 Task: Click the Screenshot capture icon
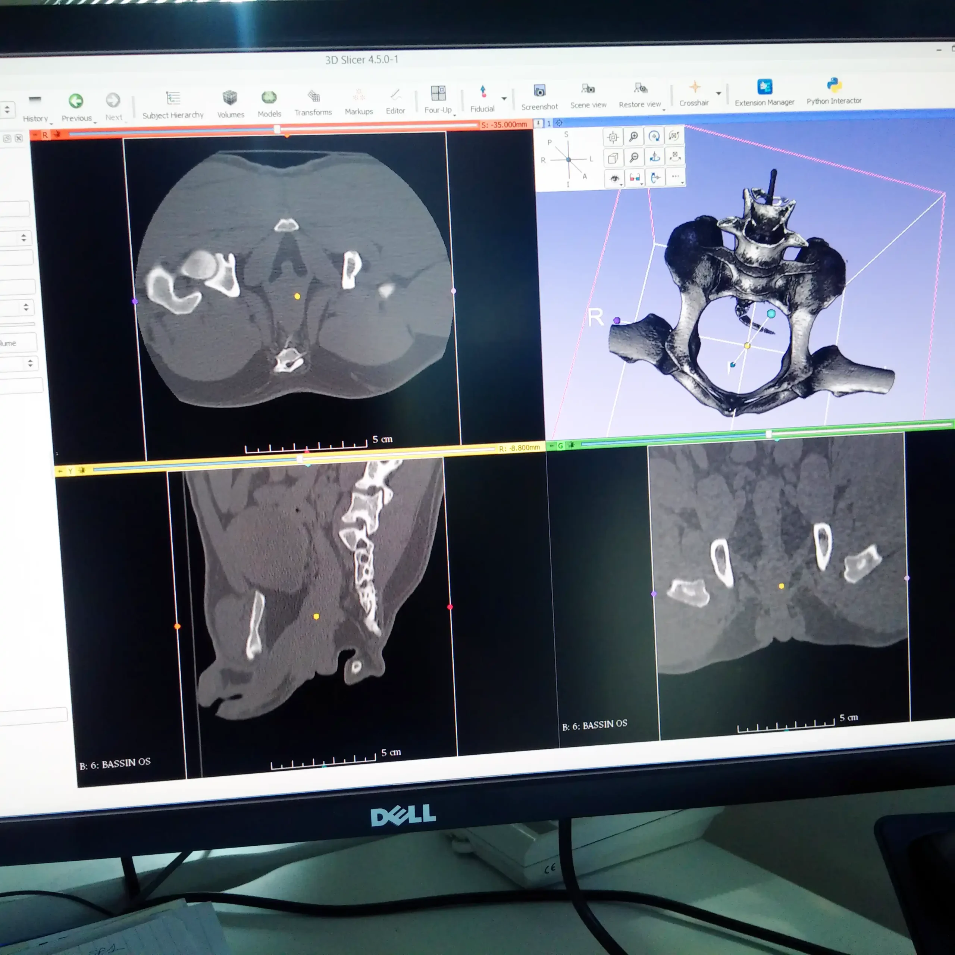(539, 91)
